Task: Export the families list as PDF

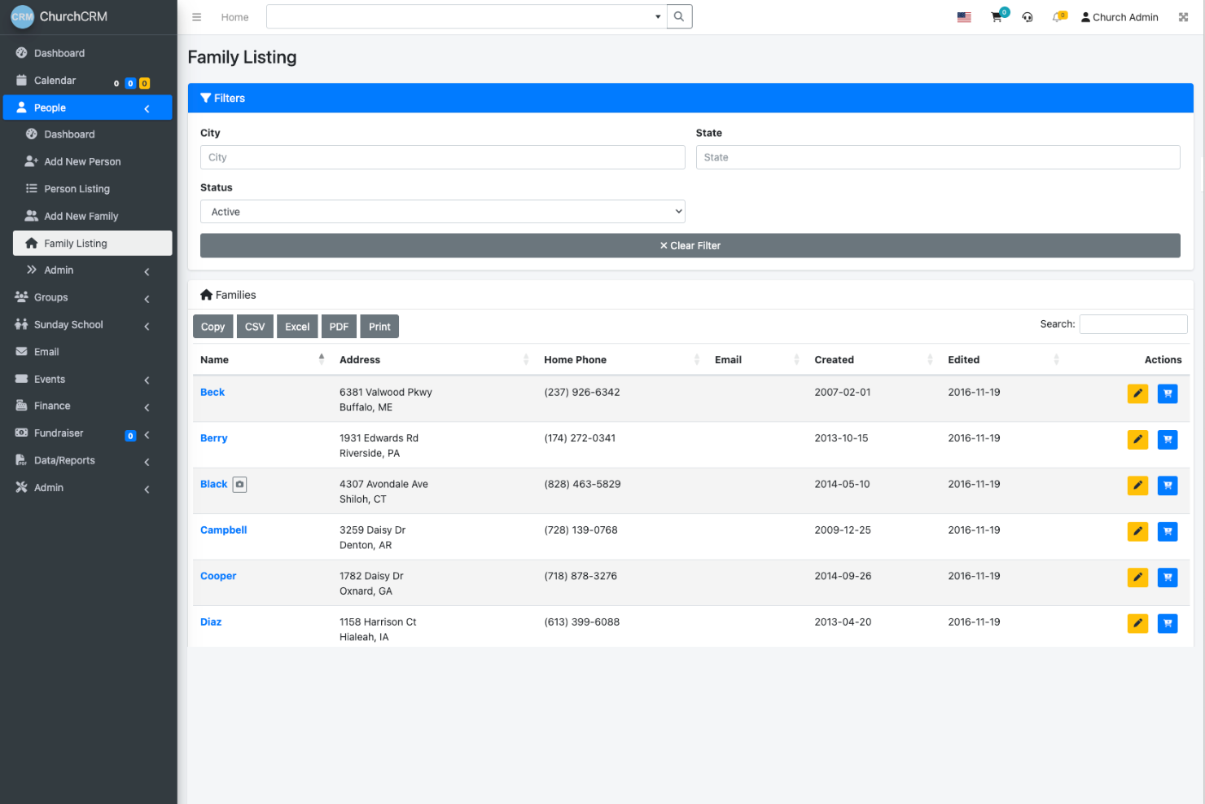Action: click(x=339, y=326)
